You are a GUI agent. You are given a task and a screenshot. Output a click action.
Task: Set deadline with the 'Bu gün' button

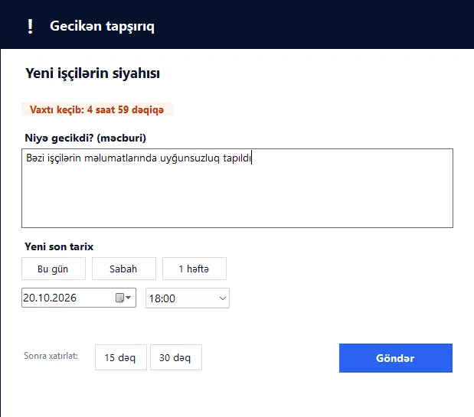point(54,269)
